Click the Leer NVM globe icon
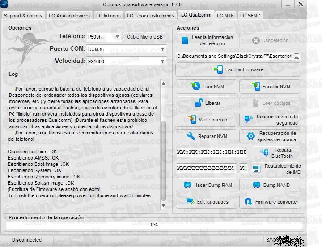Viewport: 322px width, 247px height. click(196, 87)
